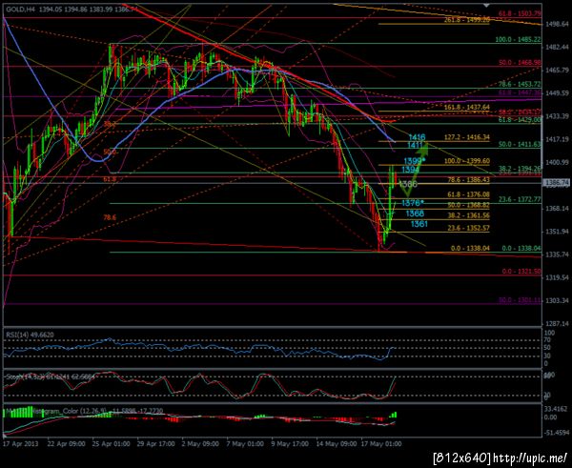Click the 14 May 09:00 time label
This screenshot has width=572, height=468.
coord(337,444)
